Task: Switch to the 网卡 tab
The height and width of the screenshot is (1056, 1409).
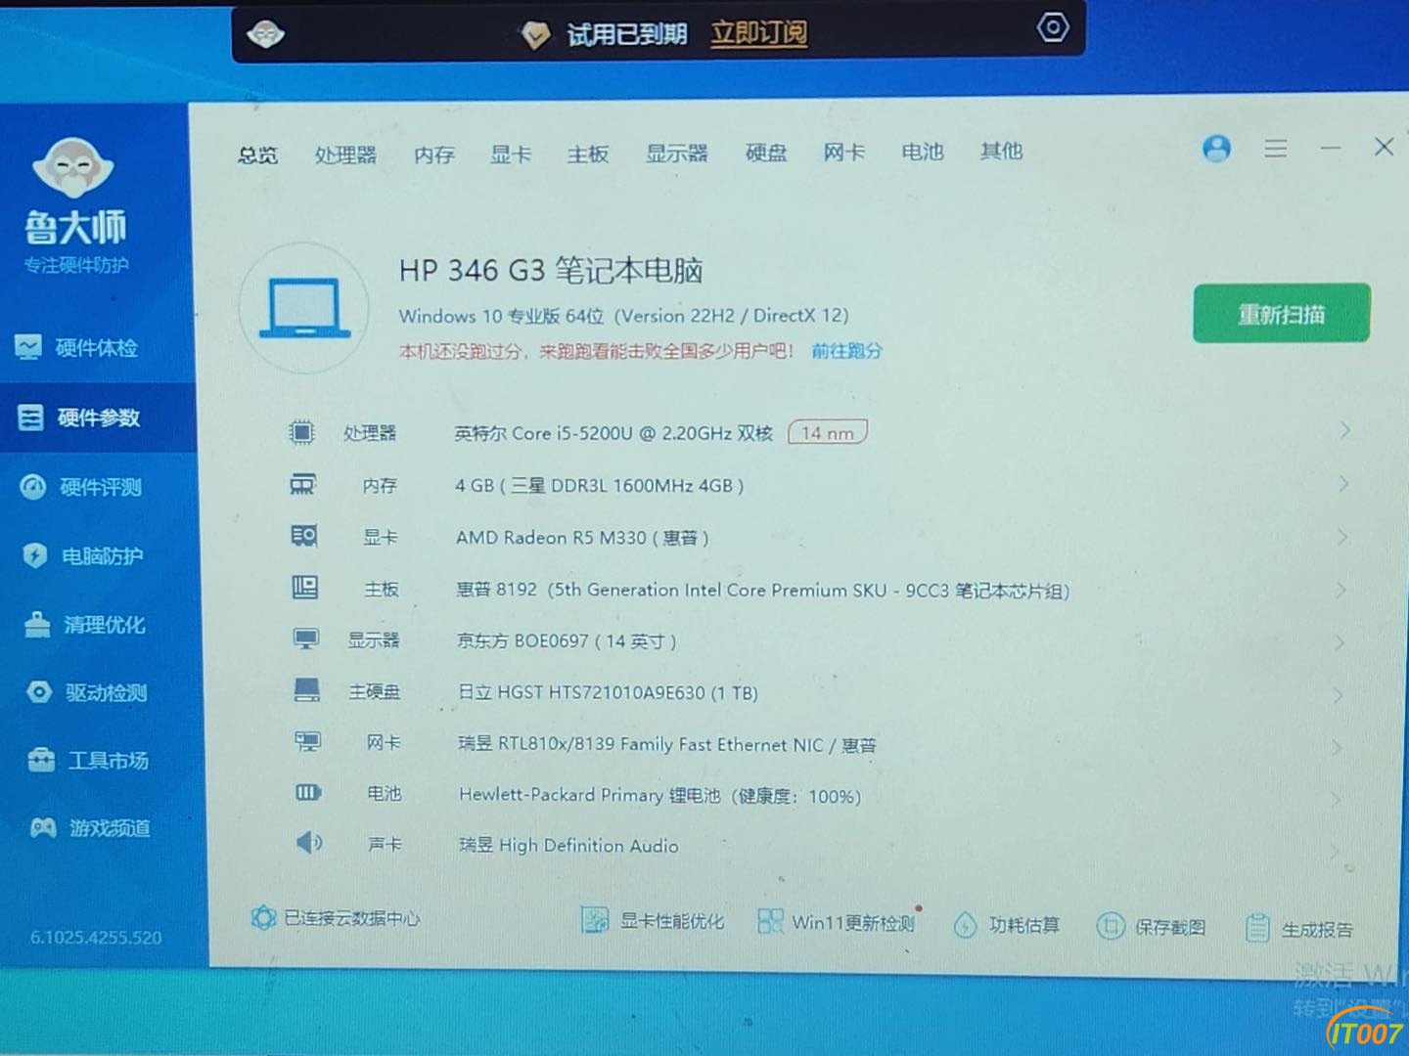Action: [x=844, y=153]
